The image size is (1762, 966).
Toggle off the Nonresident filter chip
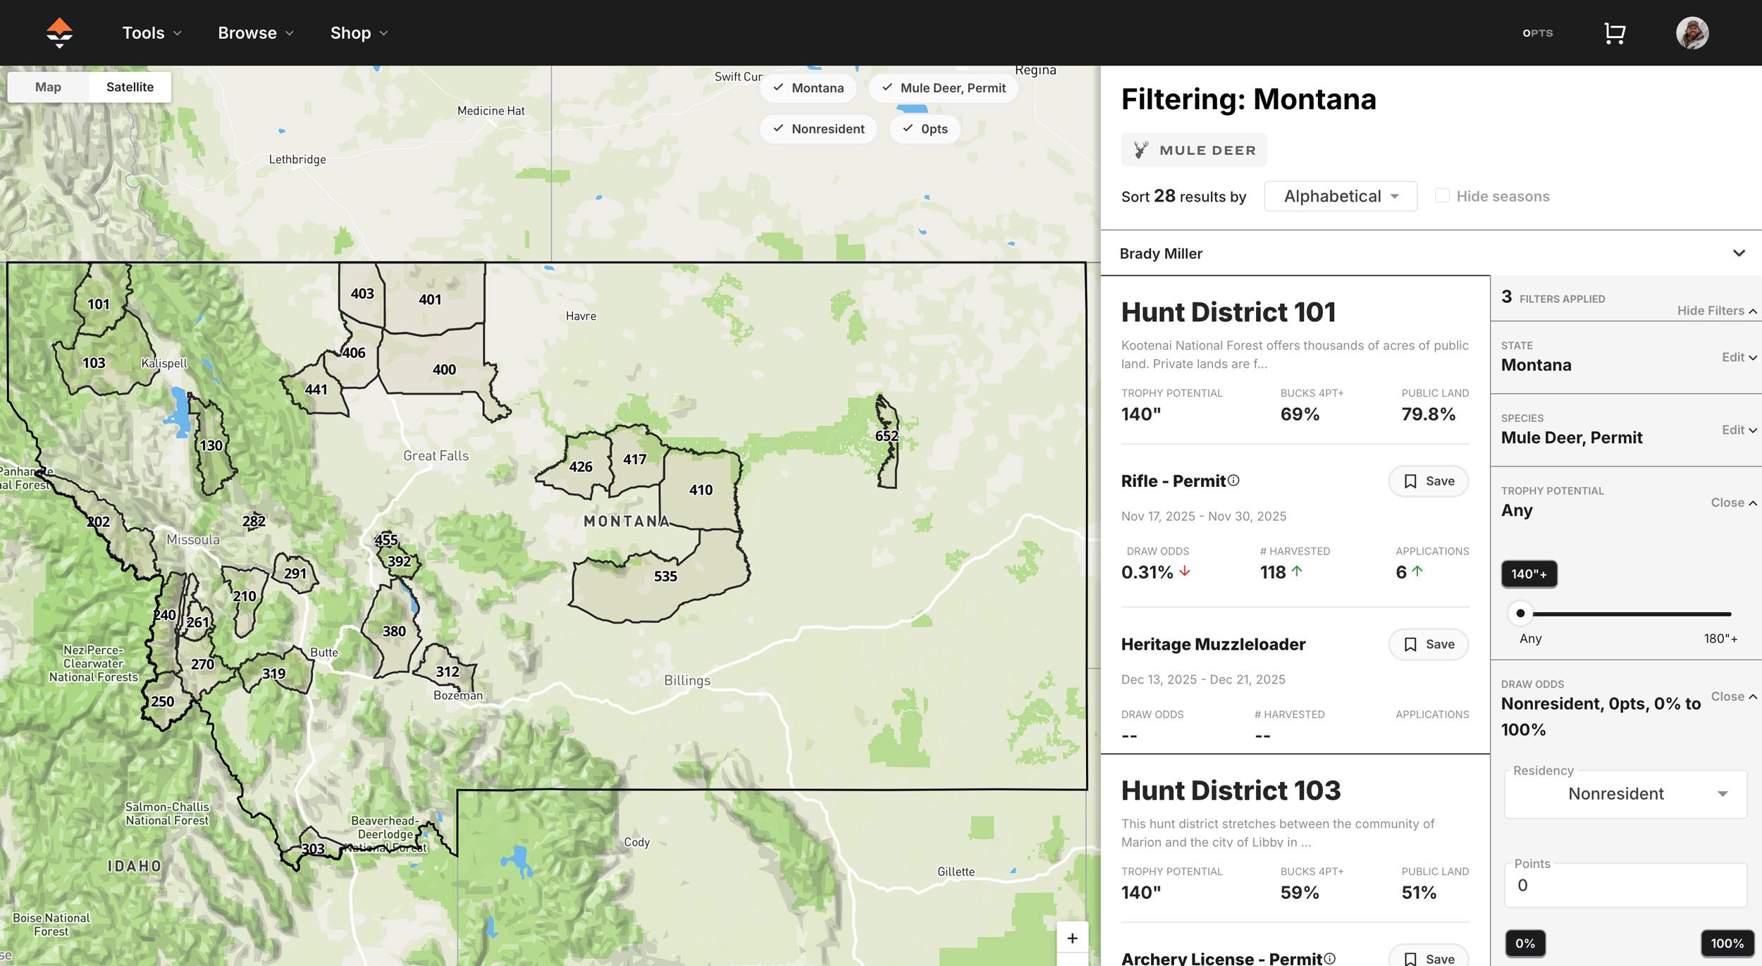pyautogui.click(x=818, y=128)
